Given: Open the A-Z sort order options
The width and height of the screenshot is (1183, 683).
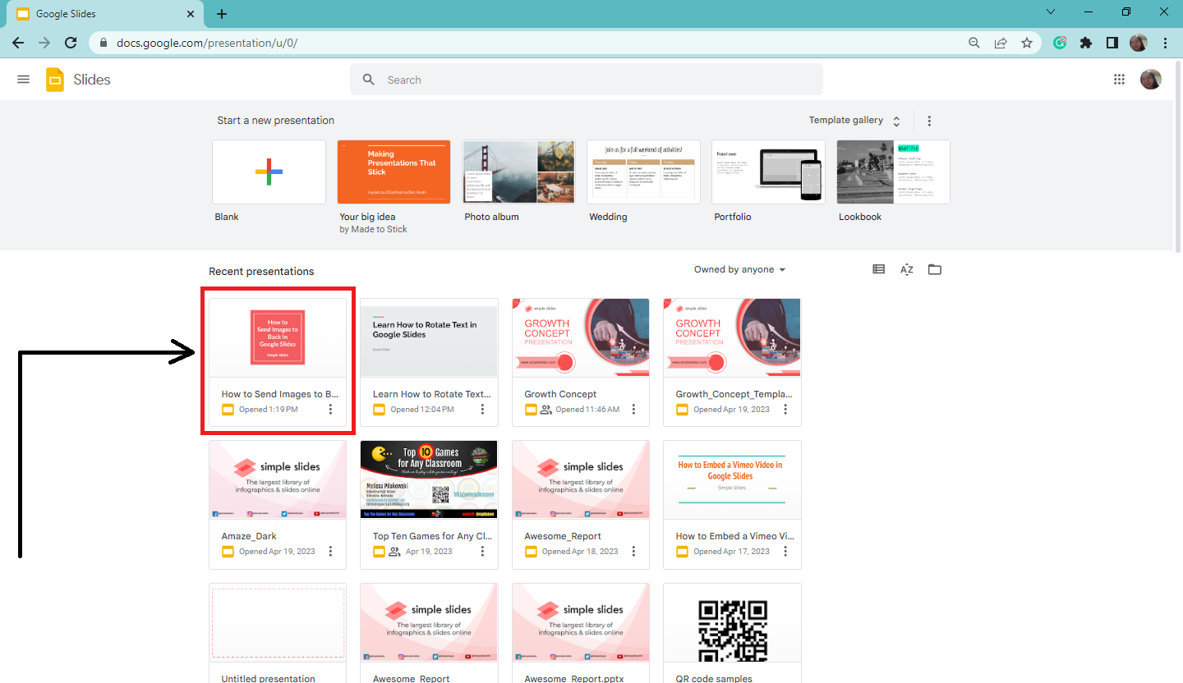Looking at the screenshot, I should [x=906, y=268].
